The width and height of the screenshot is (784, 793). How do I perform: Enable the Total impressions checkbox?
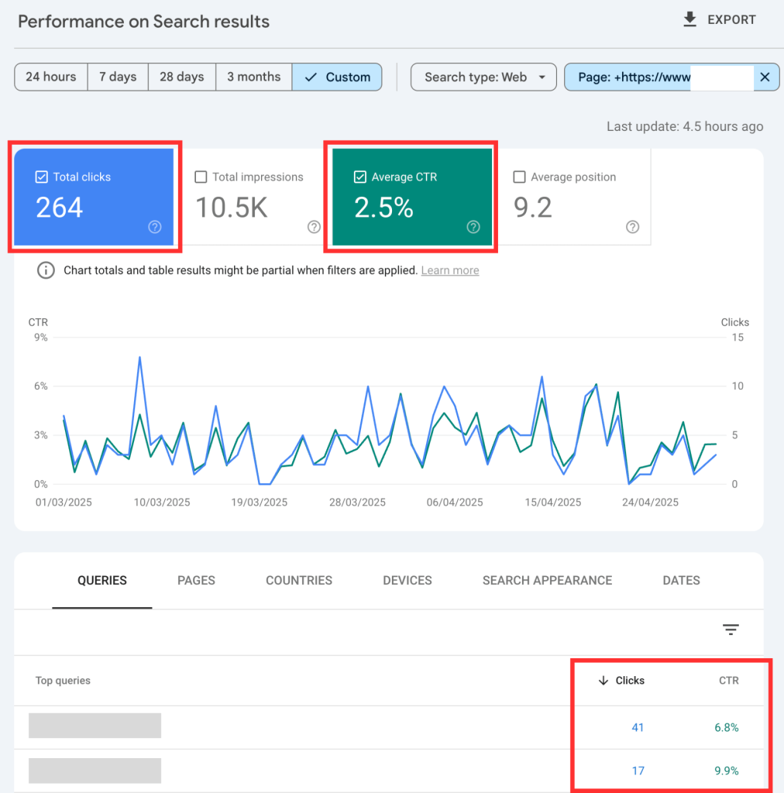[x=201, y=177]
